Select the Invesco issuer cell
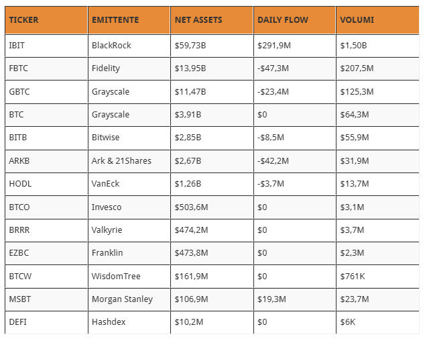425x345 pixels. (x=129, y=207)
